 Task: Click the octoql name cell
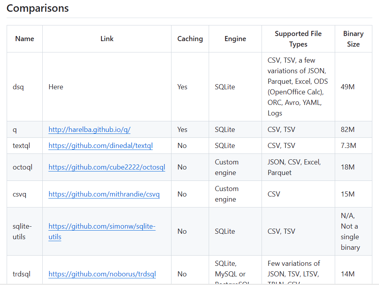click(22, 167)
